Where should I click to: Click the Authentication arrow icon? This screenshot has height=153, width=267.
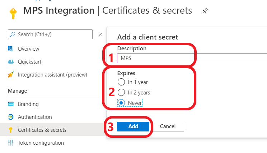pyautogui.click(x=11, y=117)
